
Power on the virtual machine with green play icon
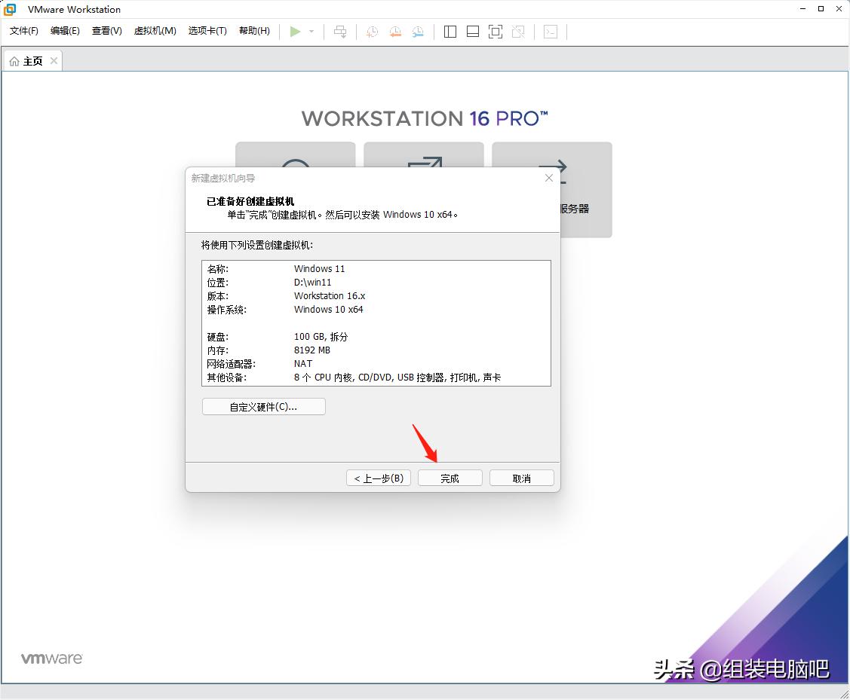[x=296, y=31]
